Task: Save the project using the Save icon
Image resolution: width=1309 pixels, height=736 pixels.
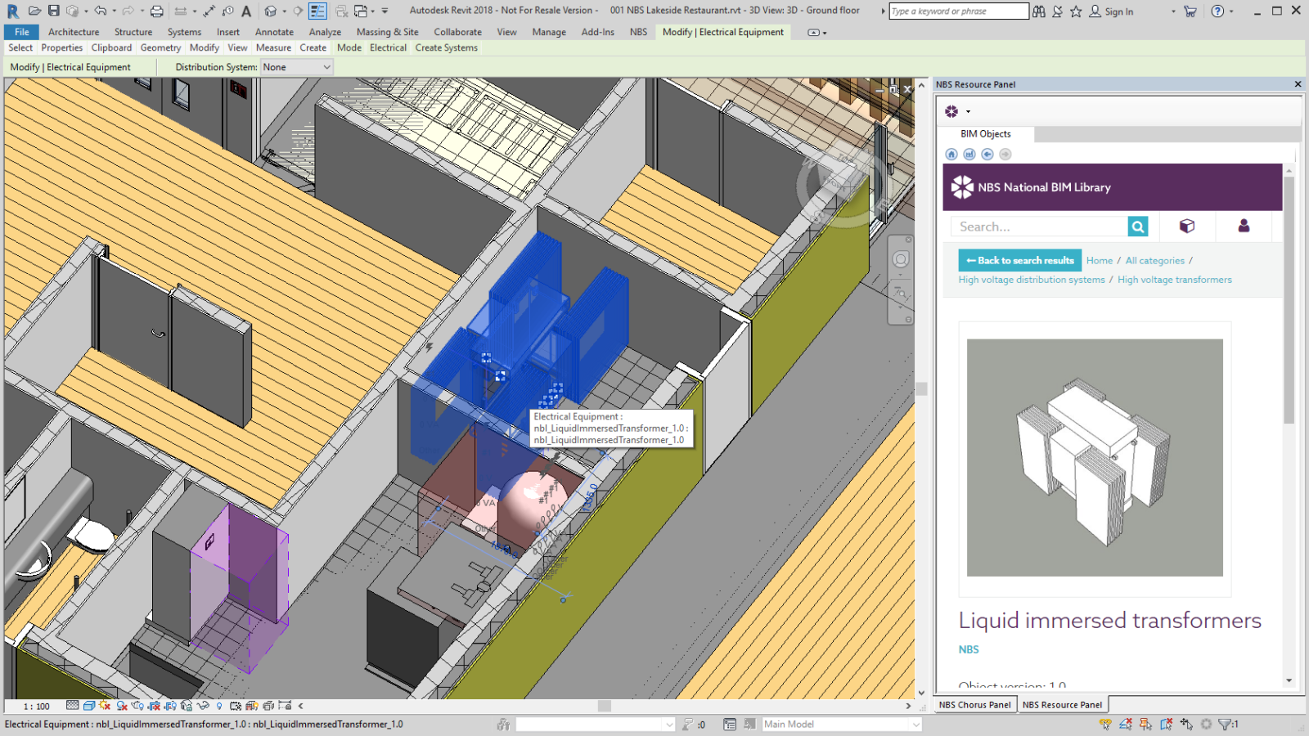Action: pyautogui.click(x=54, y=11)
